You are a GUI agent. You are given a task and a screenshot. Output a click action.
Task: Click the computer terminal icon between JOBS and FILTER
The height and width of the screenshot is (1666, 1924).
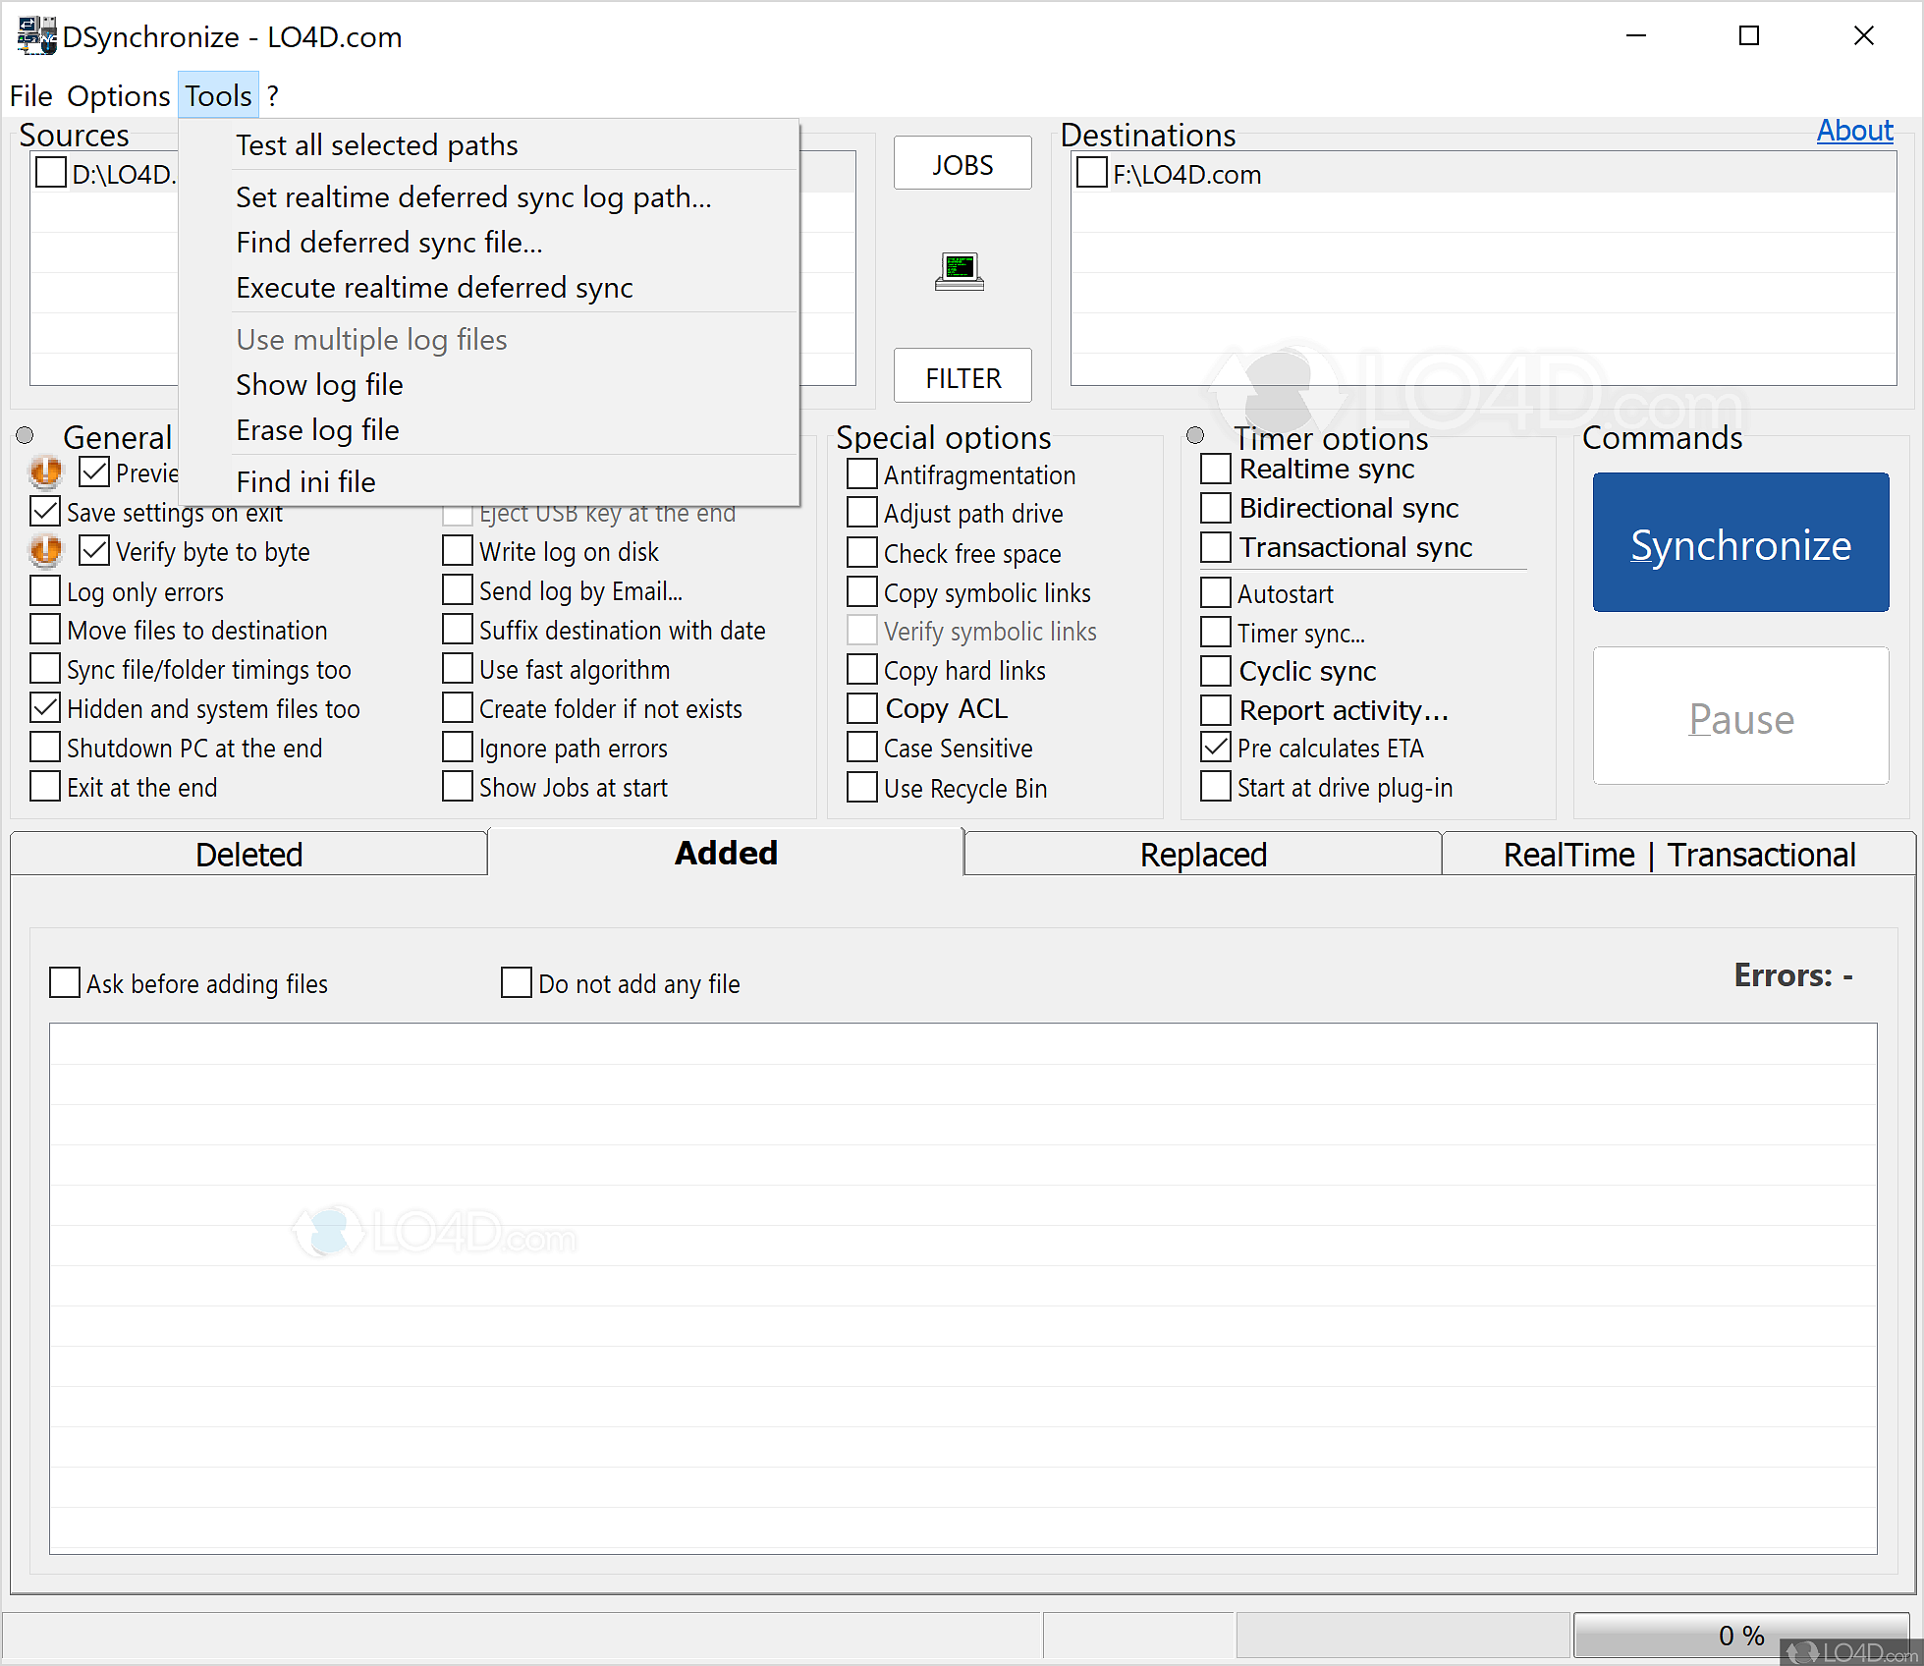click(x=960, y=270)
